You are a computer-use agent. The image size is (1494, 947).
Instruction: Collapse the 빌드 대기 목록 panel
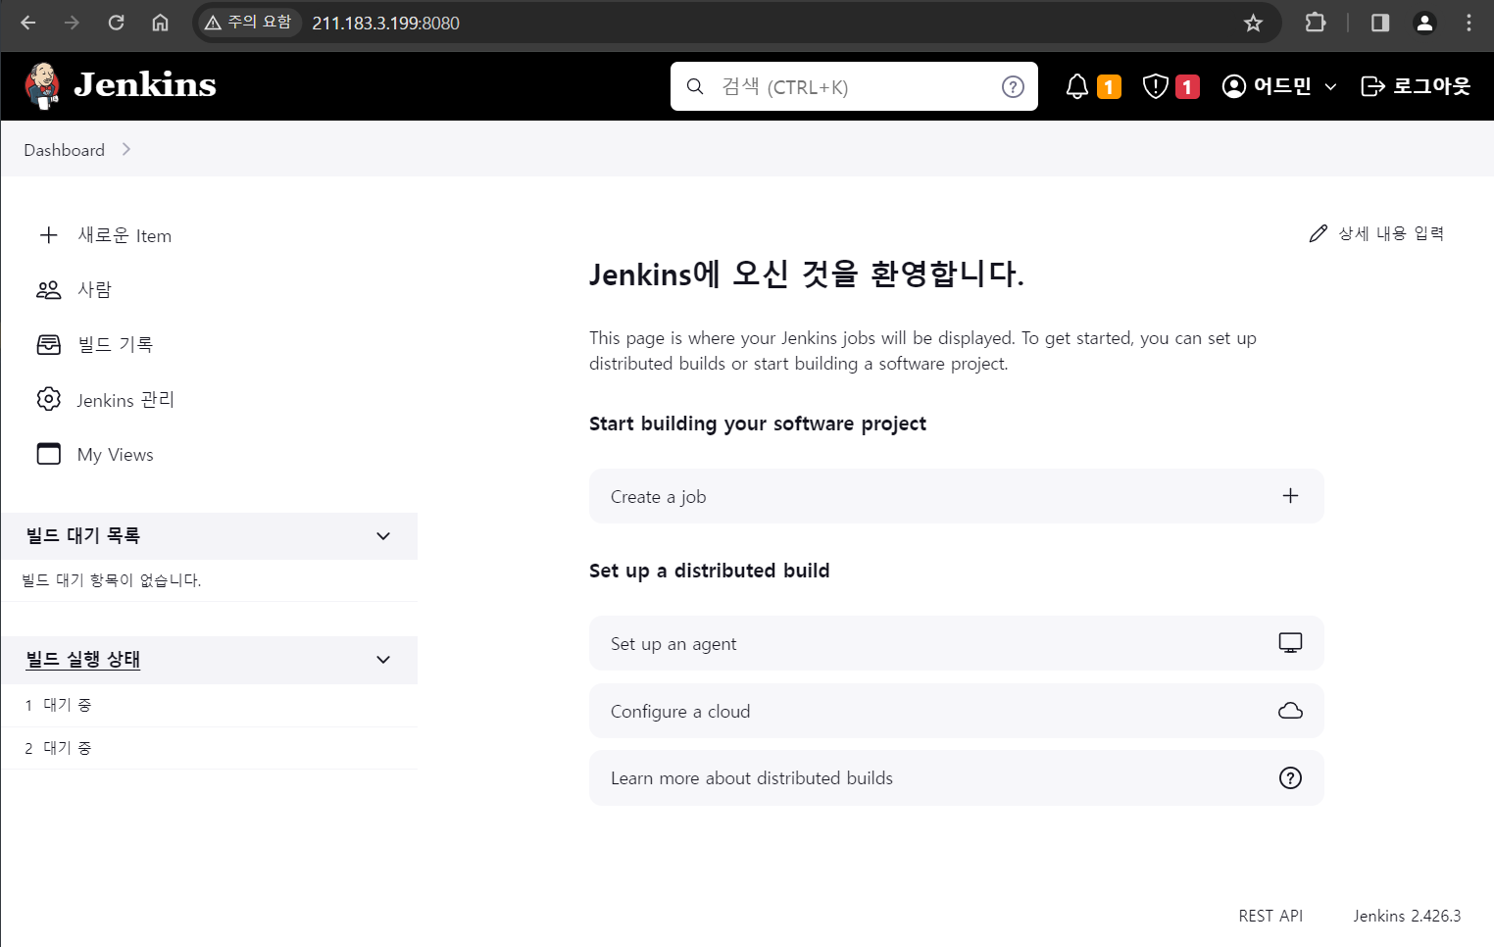click(x=383, y=536)
